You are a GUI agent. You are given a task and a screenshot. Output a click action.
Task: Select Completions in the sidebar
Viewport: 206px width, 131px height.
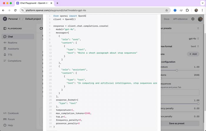[14, 61]
